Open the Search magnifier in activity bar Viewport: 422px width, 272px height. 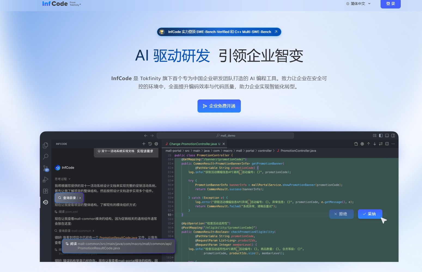coord(45,156)
